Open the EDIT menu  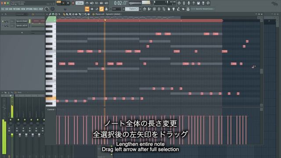click(x=7, y=9)
